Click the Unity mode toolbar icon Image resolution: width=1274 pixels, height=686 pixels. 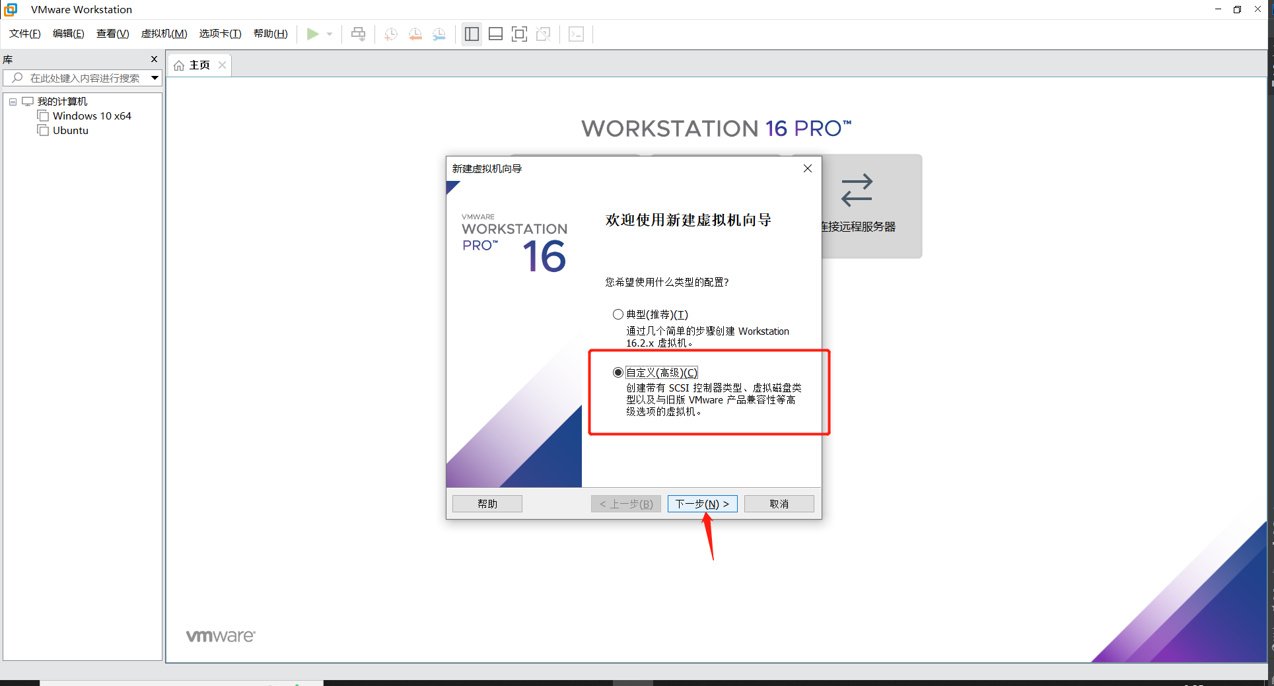pos(544,34)
